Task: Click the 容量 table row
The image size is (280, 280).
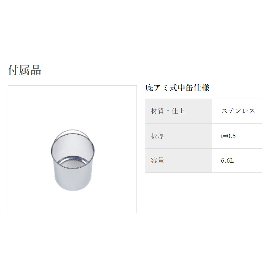Action: [x=204, y=161]
